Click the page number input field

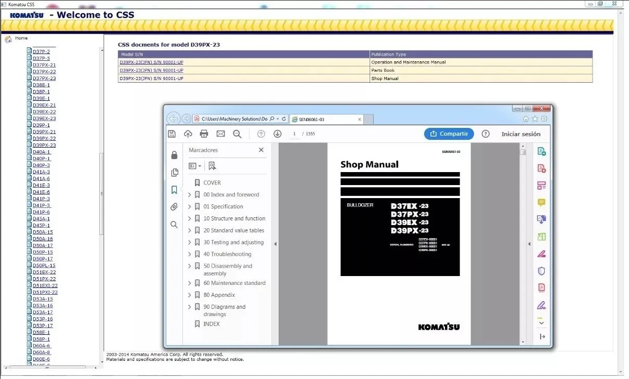click(294, 134)
